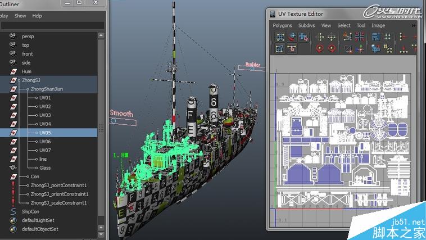426x240 pixels.
Task: Collapse the ZhongSJ group node
Action: [19, 80]
